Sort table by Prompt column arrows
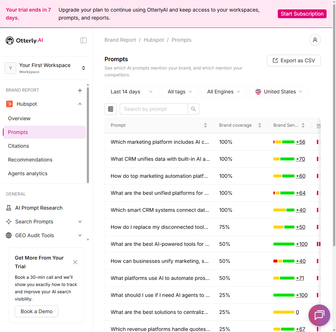The height and width of the screenshot is (332, 336). (205, 125)
